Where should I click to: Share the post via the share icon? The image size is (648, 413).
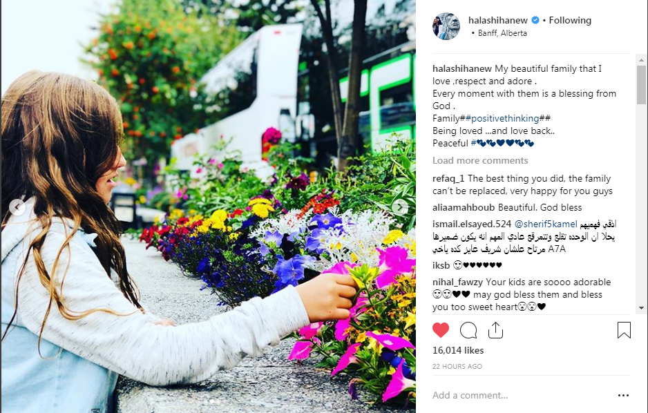[x=495, y=330]
